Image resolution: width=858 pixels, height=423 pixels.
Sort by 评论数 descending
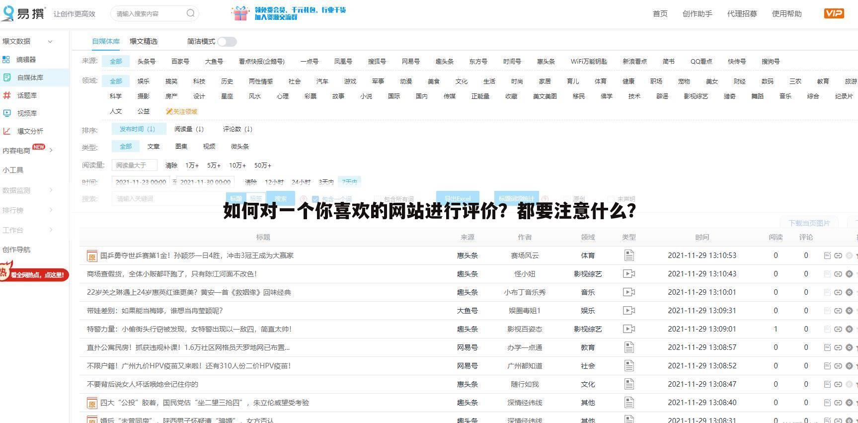[x=237, y=129]
